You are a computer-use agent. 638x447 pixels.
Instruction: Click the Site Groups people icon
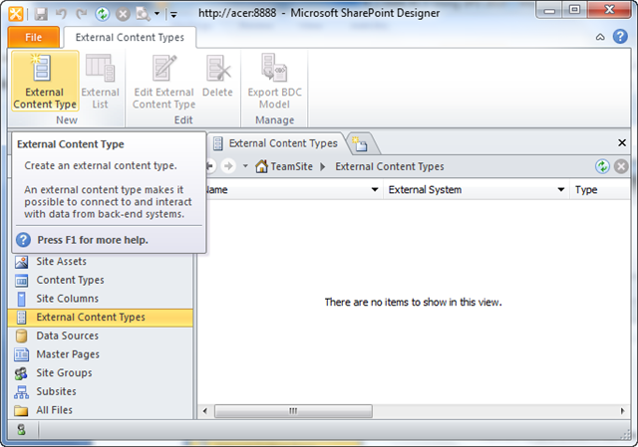21,373
